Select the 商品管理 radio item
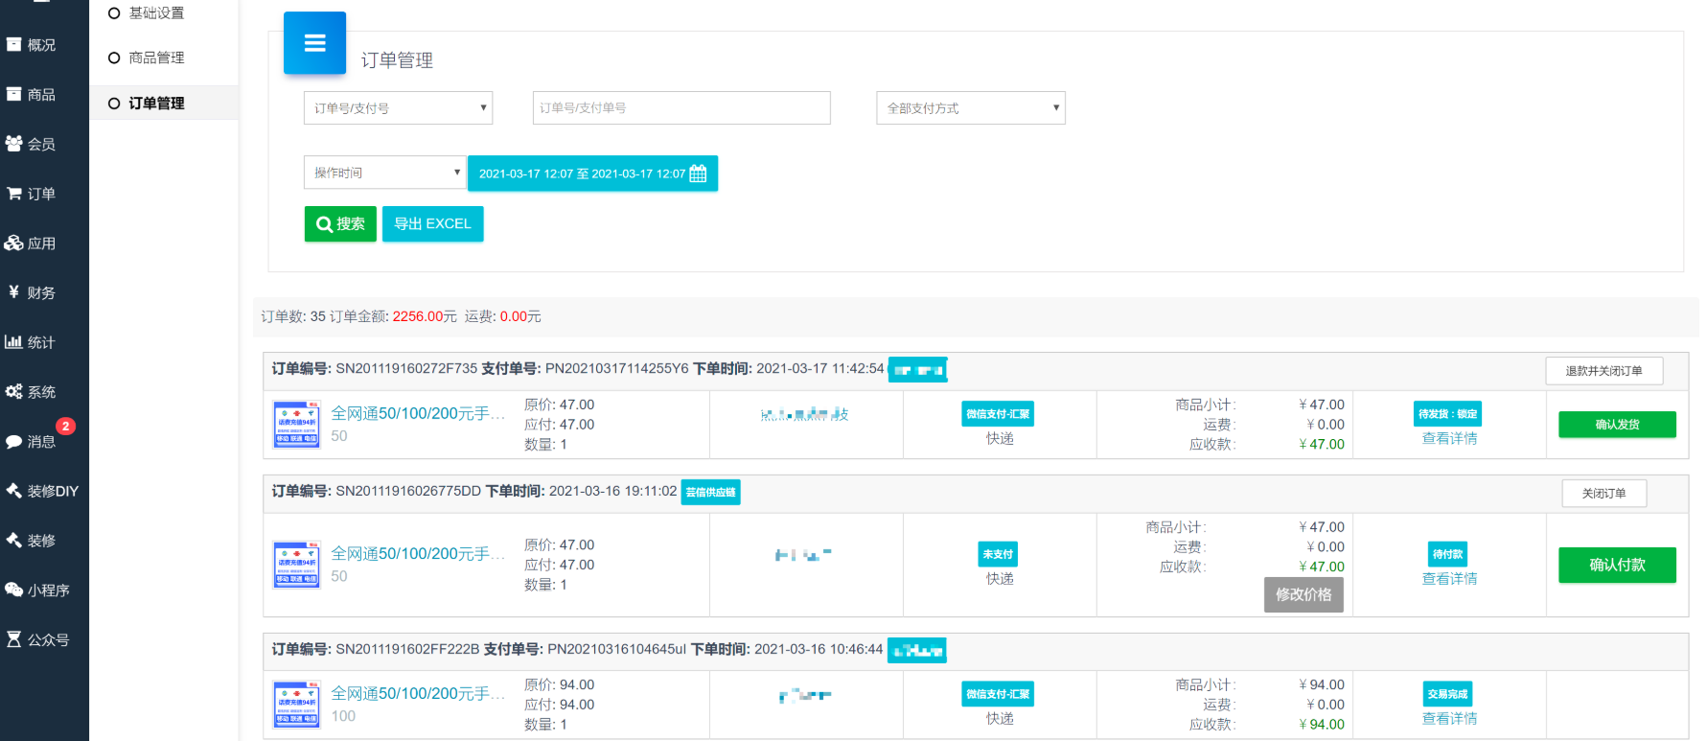The width and height of the screenshot is (1707, 741). click(x=114, y=58)
